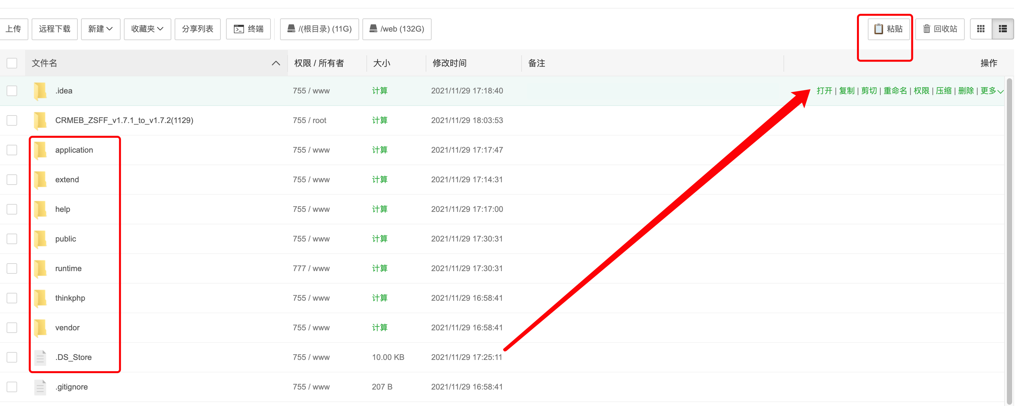The height and width of the screenshot is (406, 1024).
Task: Click the thinkphp folder icon
Action: point(40,298)
